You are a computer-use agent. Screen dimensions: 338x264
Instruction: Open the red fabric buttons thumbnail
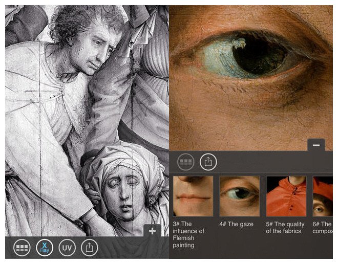pyautogui.click(x=286, y=196)
